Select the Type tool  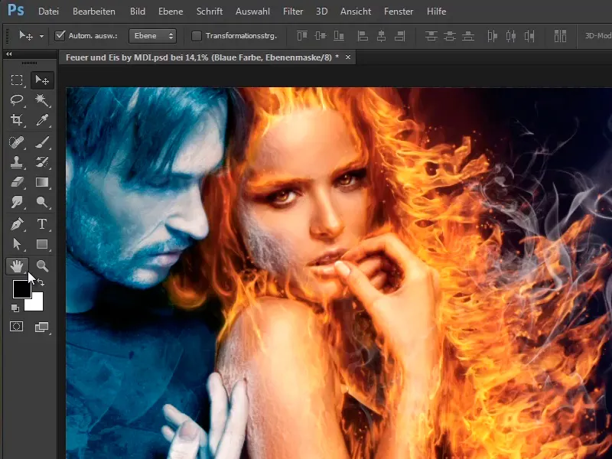42,224
